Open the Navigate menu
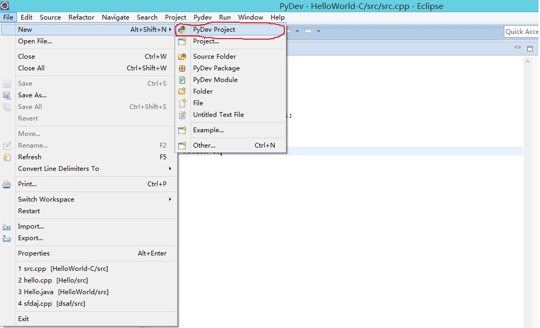The image size is (540, 328). pyautogui.click(x=115, y=17)
